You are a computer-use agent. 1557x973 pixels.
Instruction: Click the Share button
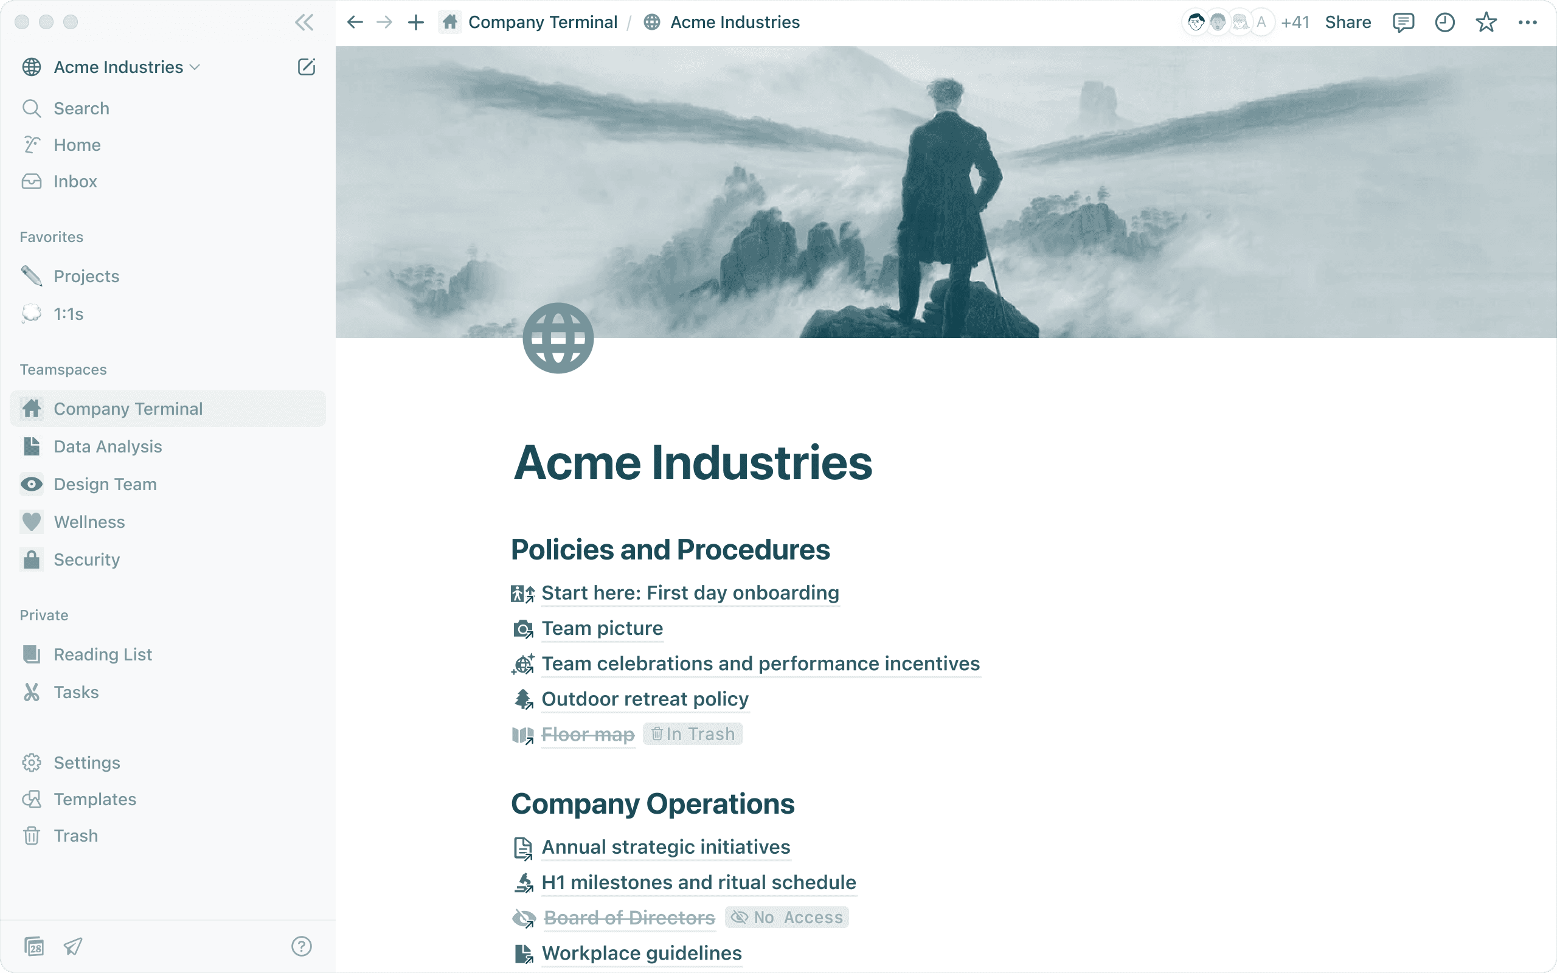pos(1348,22)
